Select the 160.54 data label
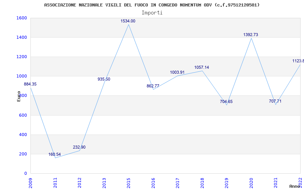Image resolution: width=304 pixels, height=190 pixels. point(54,155)
